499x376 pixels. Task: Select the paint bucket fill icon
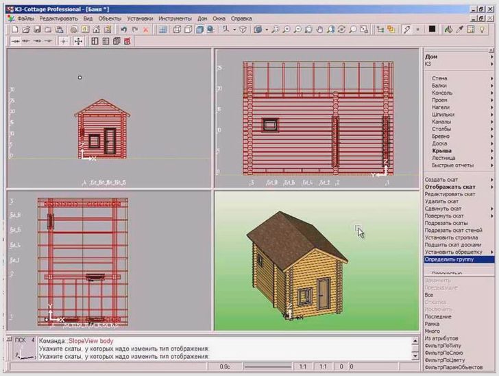tap(448, 30)
